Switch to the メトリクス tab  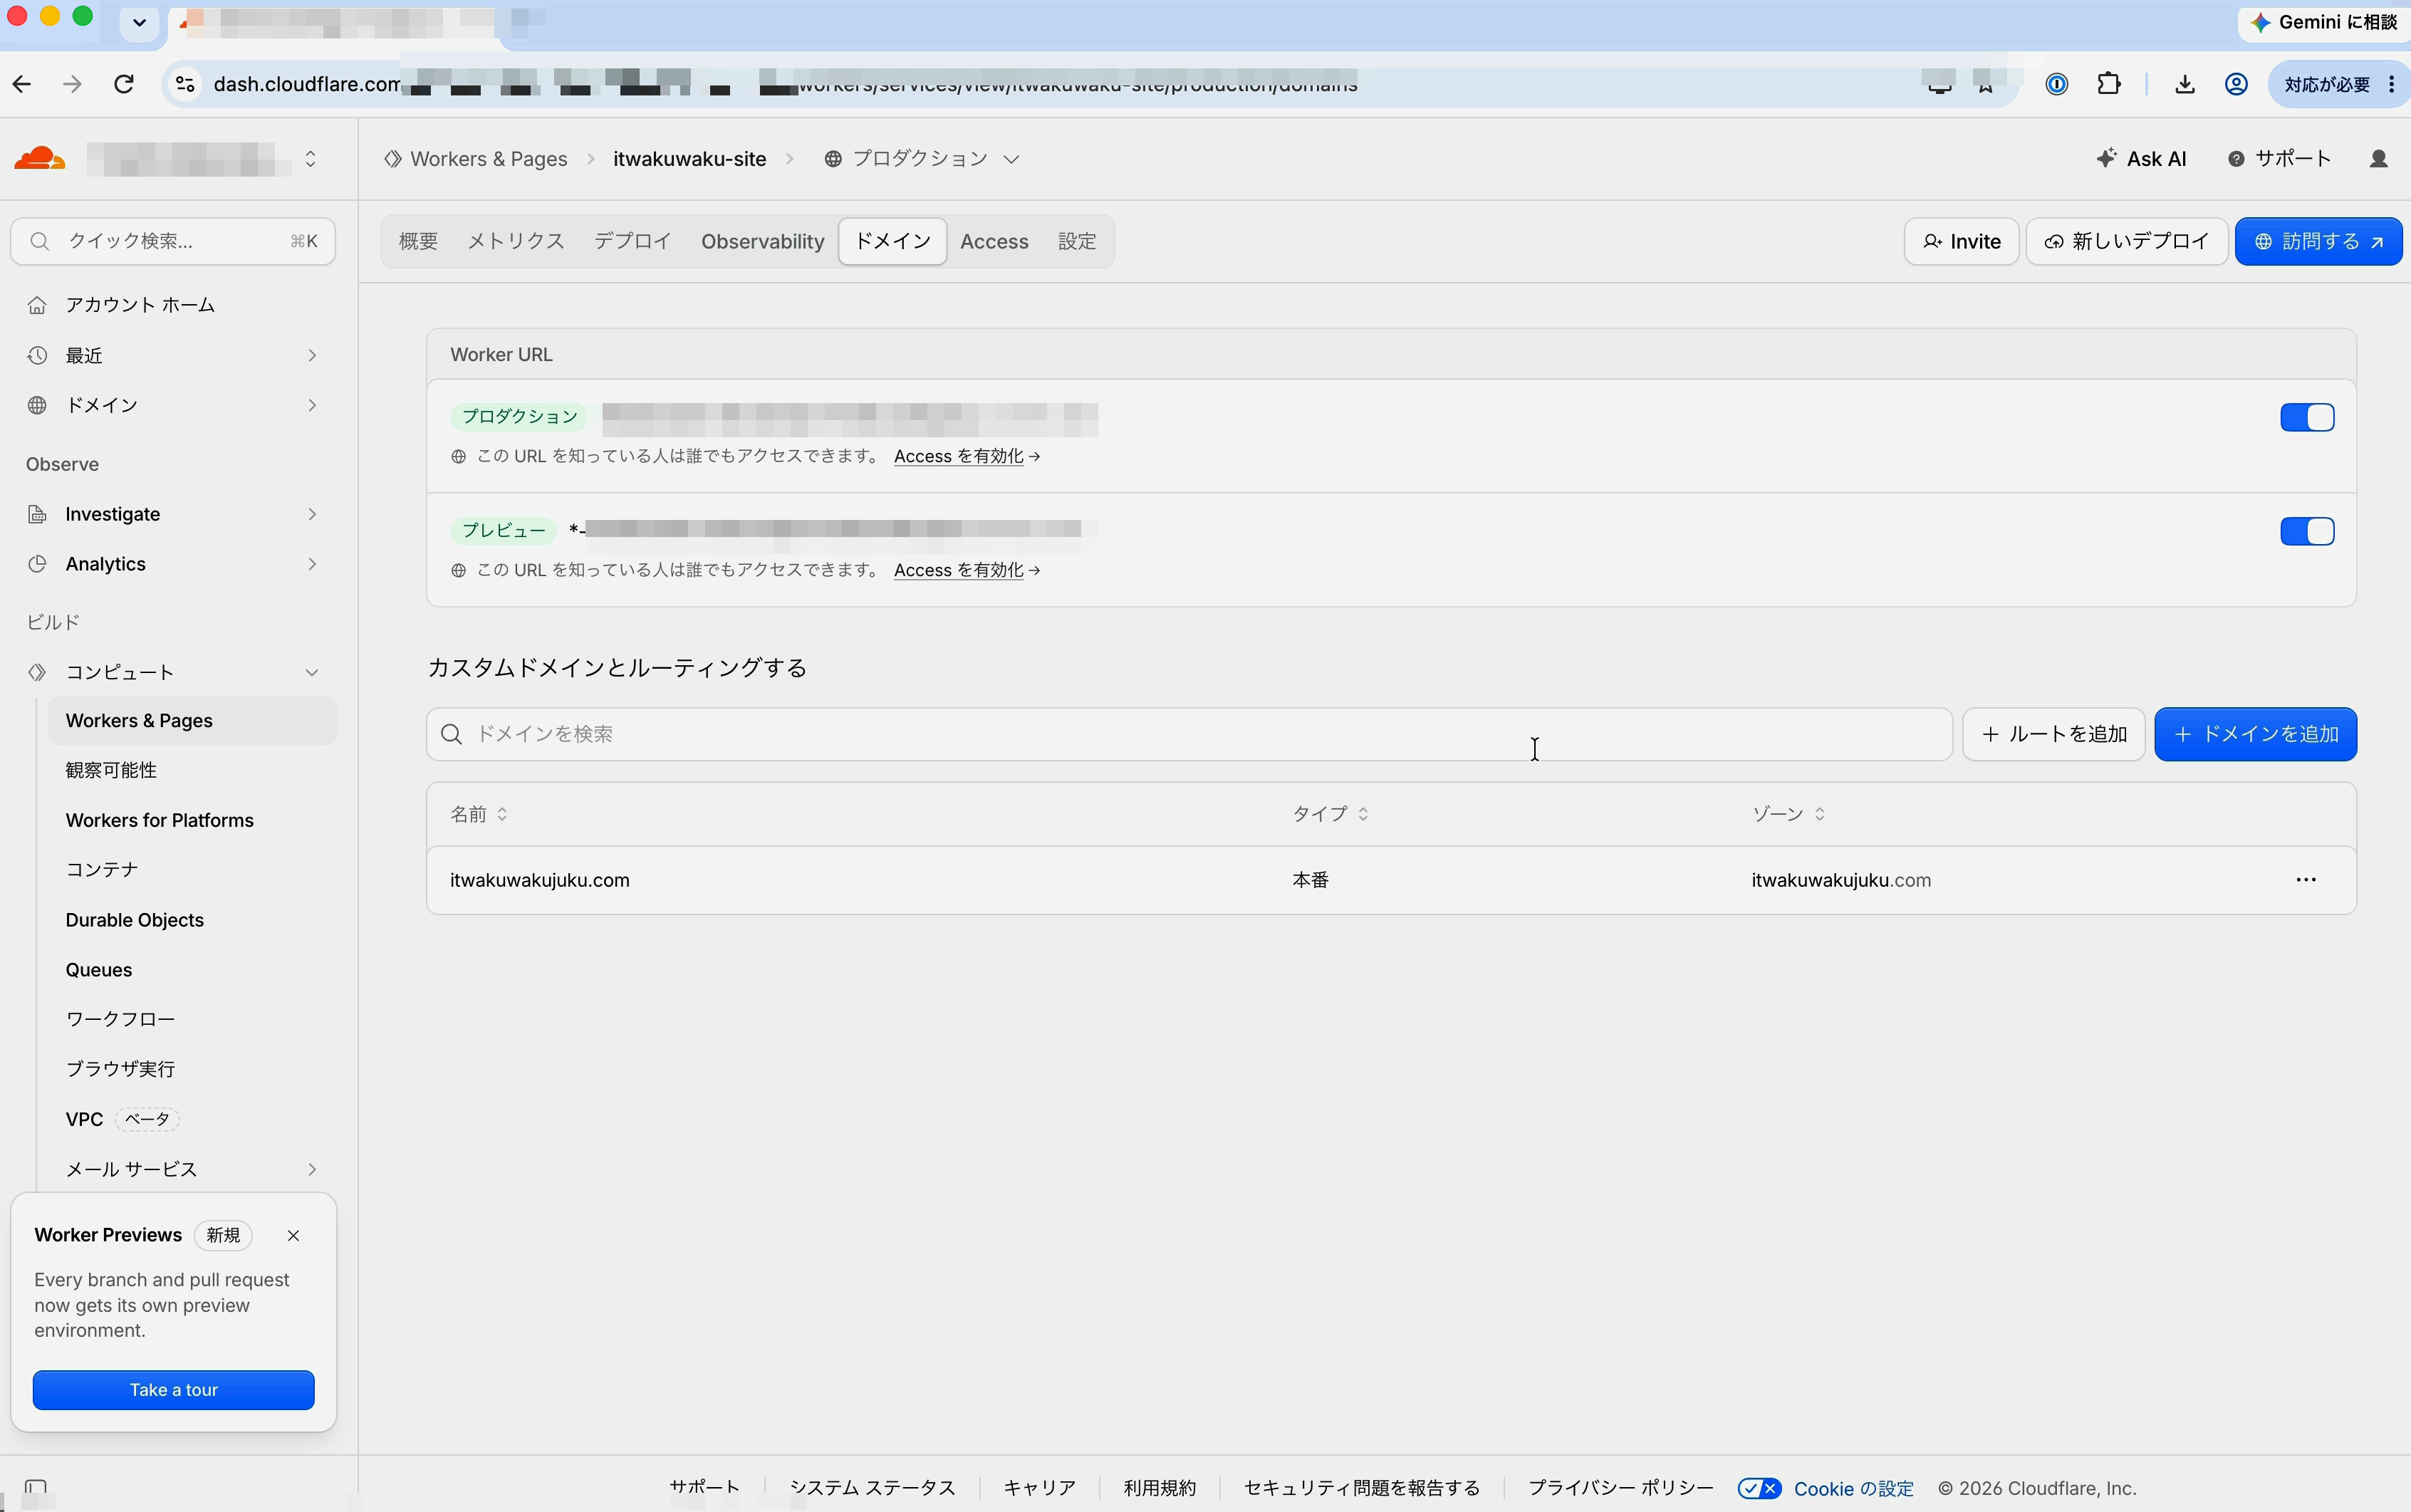pyautogui.click(x=516, y=241)
